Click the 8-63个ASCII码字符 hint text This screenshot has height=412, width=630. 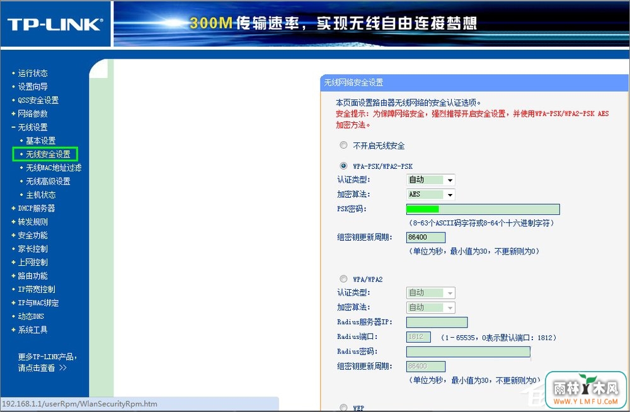[x=481, y=223]
